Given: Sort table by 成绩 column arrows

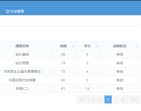Looking at the screenshot, I should pos(73,46).
